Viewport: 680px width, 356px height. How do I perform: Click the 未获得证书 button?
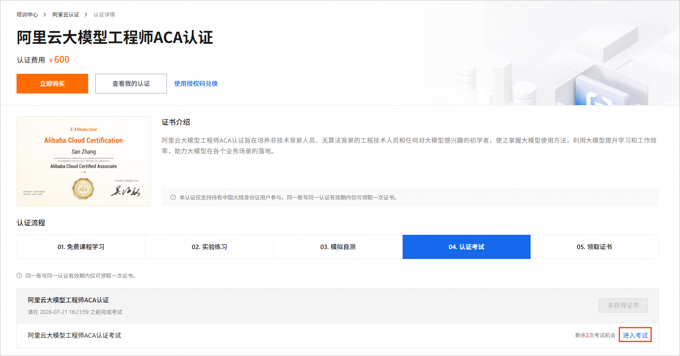623,305
